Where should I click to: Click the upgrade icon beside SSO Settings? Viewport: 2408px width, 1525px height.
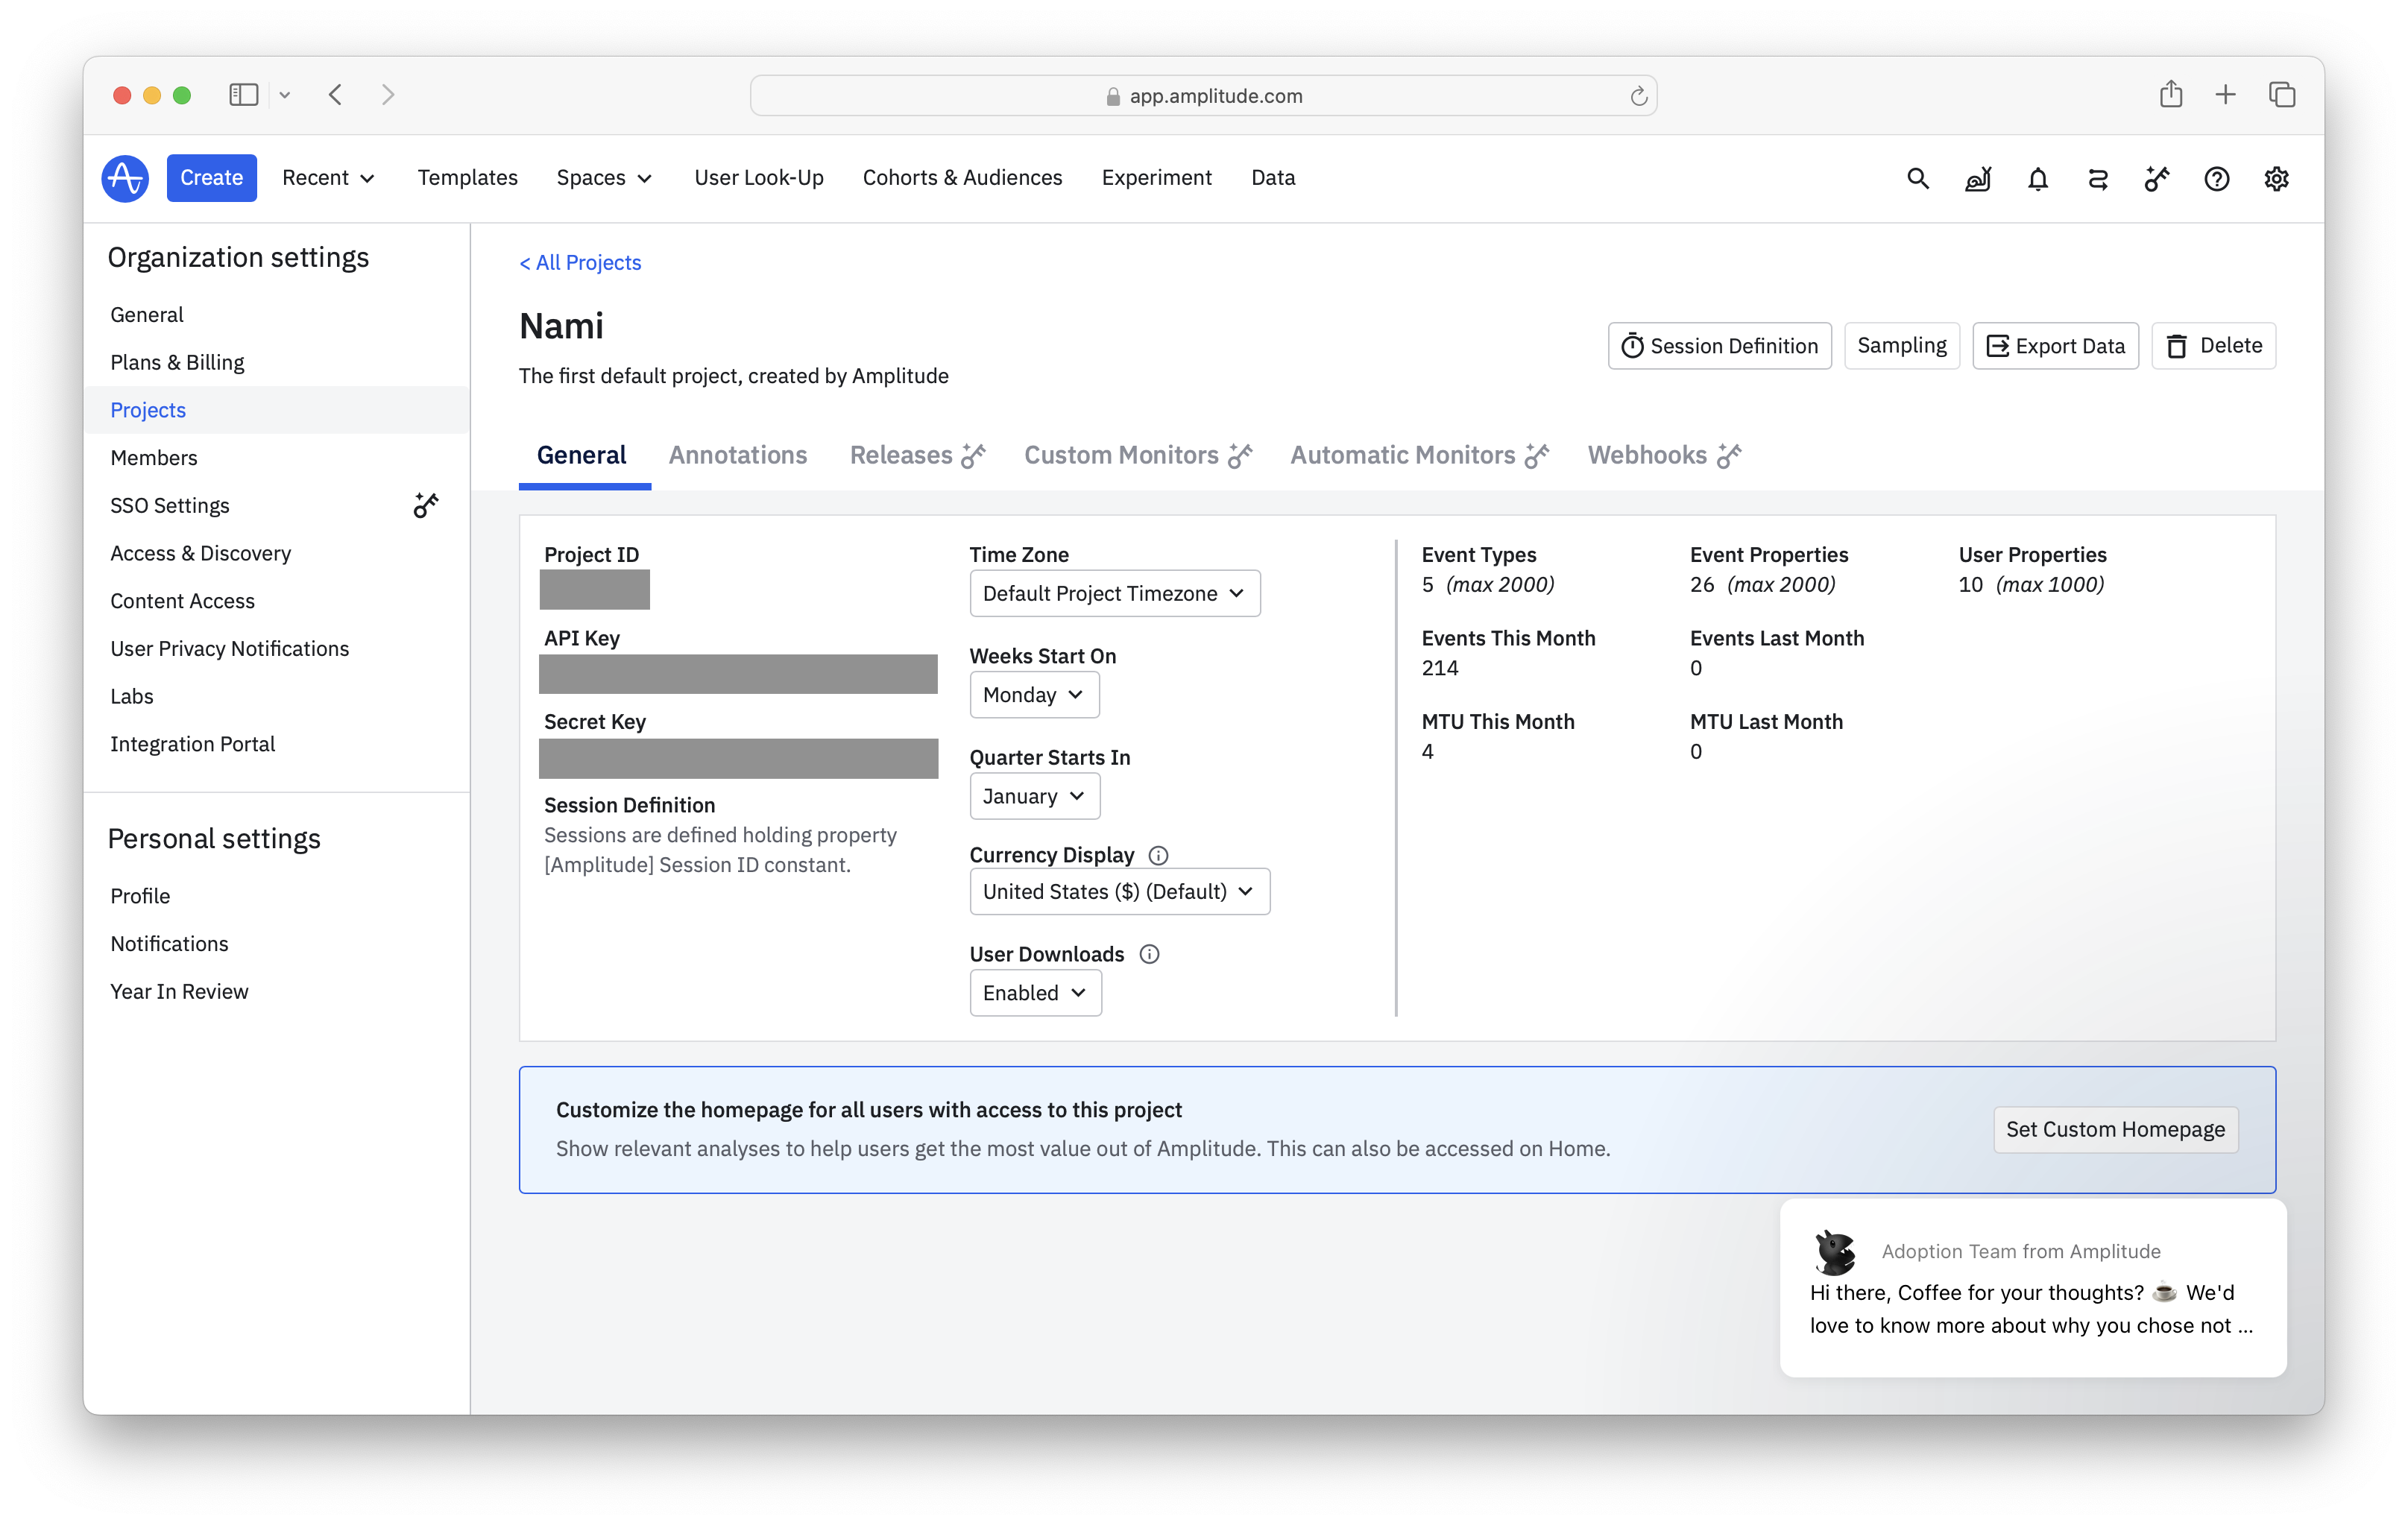click(426, 506)
